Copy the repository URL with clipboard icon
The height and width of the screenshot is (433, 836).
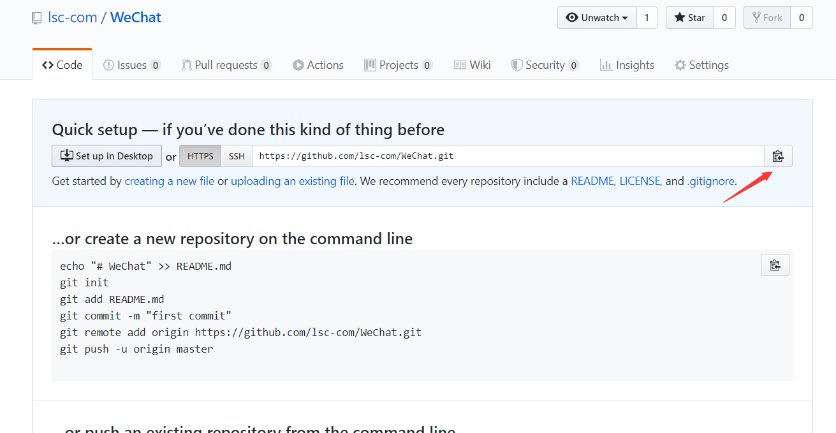point(778,156)
